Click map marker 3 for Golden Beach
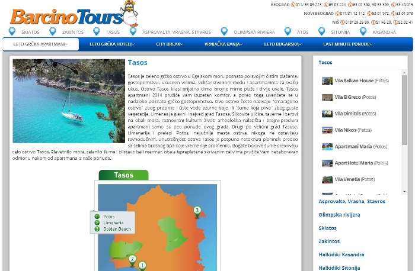This screenshot has width=415, height=271. (x=197, y=212)
